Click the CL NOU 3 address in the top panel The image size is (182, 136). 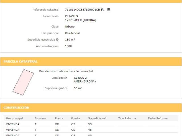[x=71, y=16]
